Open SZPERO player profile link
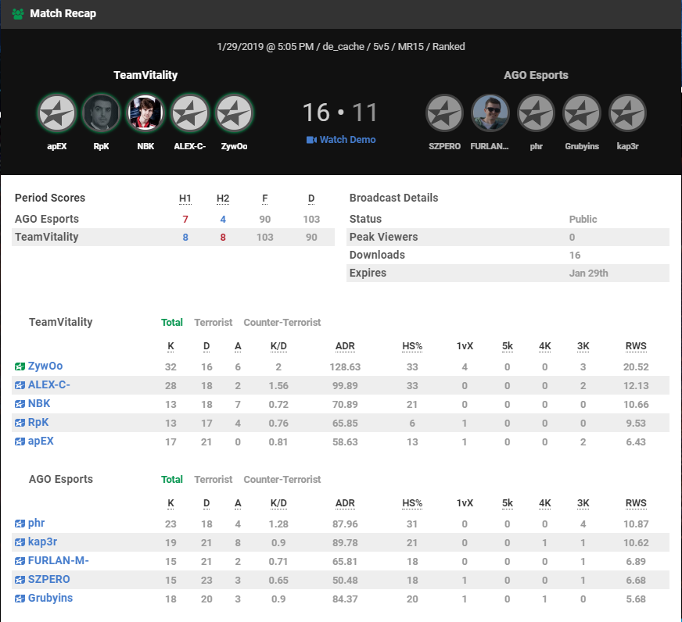The image size is (682, 622). (x=48, y=579)
